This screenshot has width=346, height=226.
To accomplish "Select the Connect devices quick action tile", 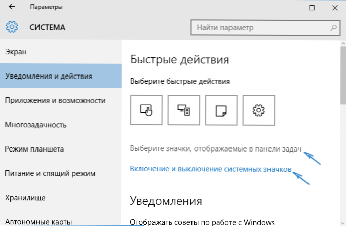I will point(184,110).
